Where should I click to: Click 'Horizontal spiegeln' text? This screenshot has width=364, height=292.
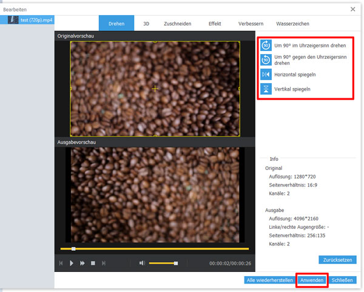coord(295,75)
